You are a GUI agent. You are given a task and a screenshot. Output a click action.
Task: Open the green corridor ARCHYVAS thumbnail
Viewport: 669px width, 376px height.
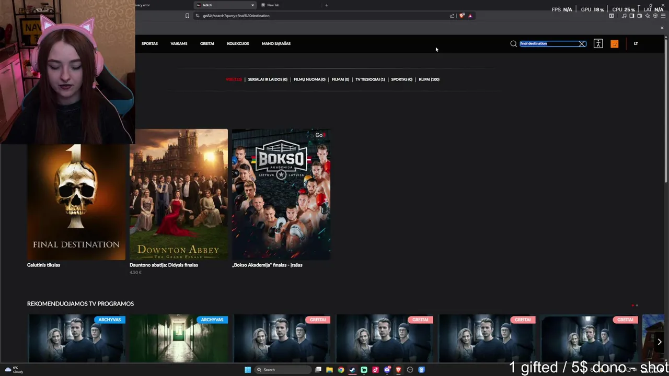pyautogui.click(x=179, y=338)
